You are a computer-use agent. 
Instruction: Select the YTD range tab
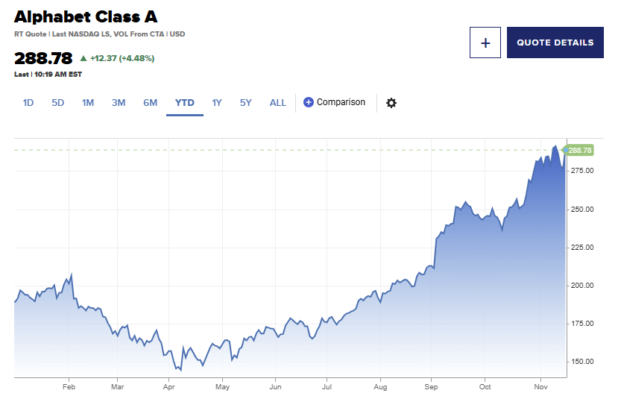(x=185, y=103)
